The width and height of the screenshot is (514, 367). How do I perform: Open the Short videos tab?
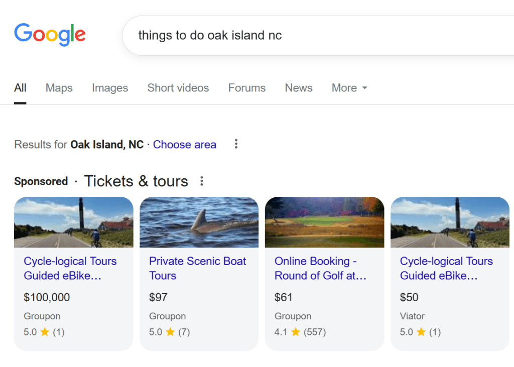point(178,88)
